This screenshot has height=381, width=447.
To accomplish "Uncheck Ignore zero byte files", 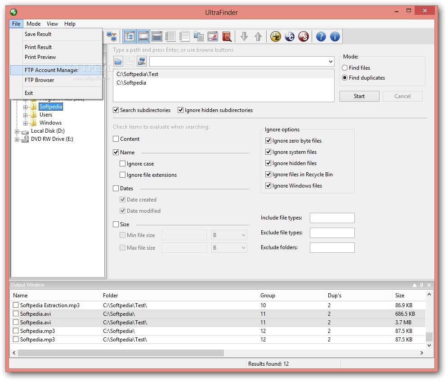I will tap(268, 141).
